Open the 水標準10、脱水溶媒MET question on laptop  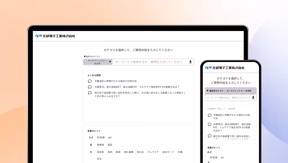pos(137,87)
